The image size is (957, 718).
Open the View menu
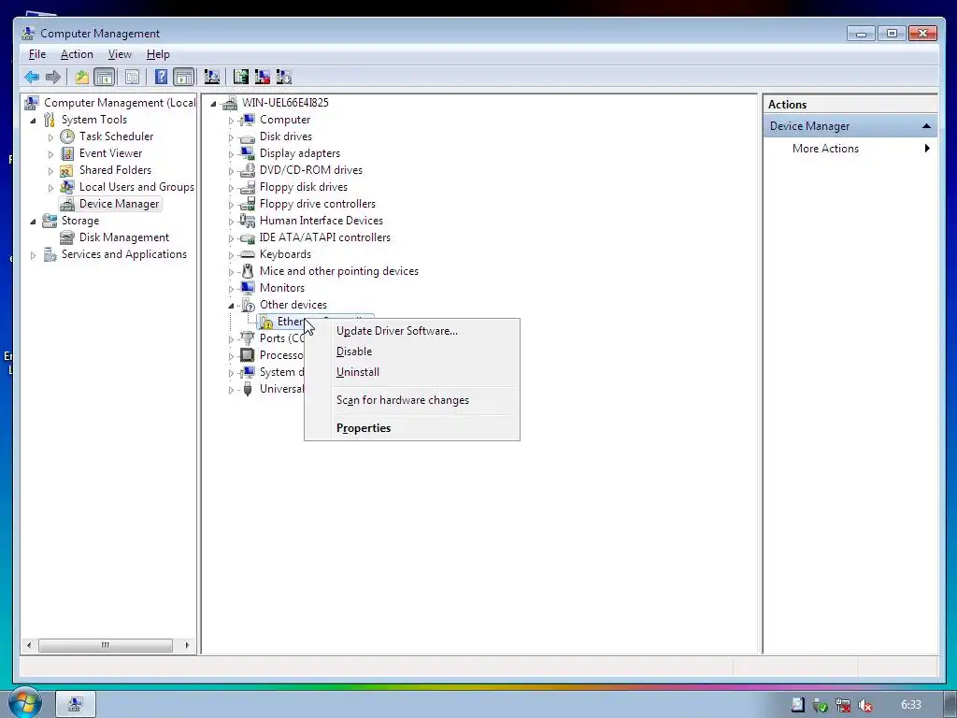click(x=120, y=54)
